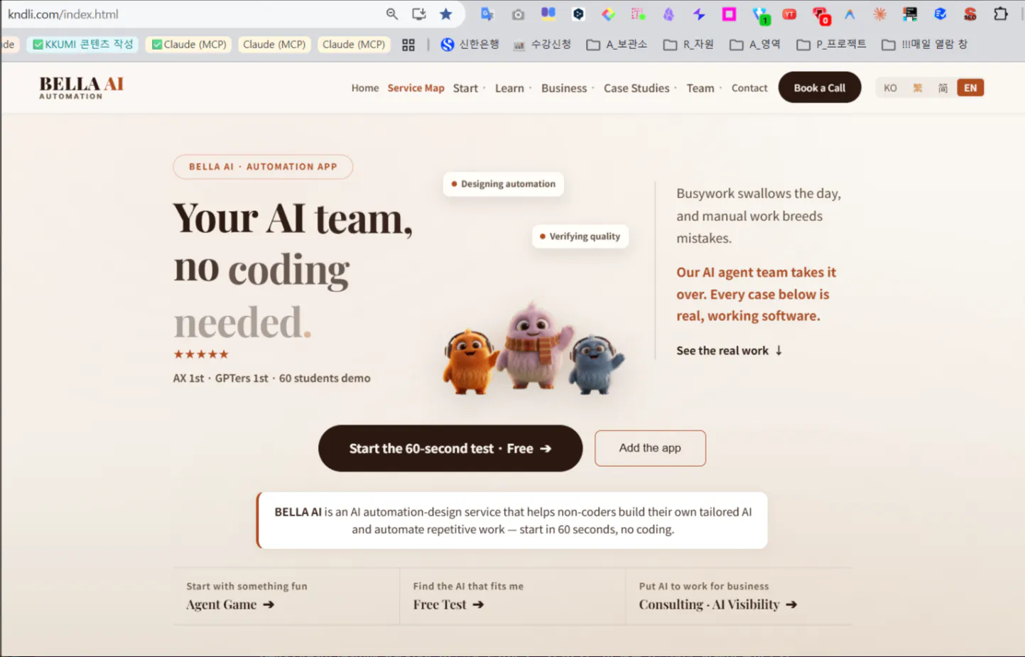Switch site language to Simplified Chinese 简
Screen dimensions: 1025x657
point(943,88)
